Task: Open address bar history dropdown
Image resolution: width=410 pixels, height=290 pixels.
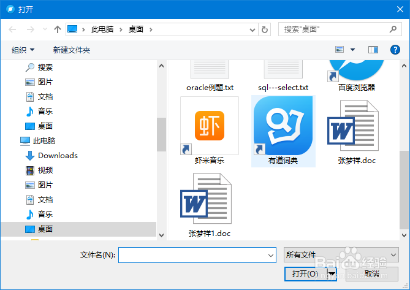Action: (252, 29)
